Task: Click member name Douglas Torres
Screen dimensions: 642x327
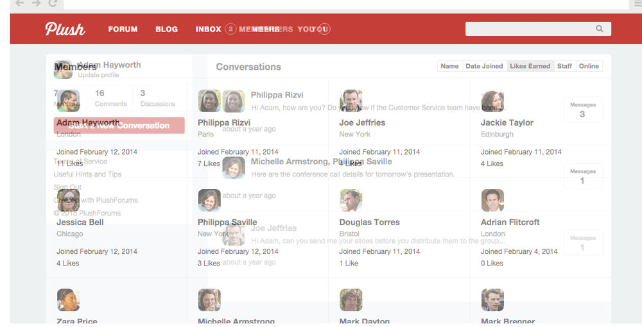Action: click(369, 222)
